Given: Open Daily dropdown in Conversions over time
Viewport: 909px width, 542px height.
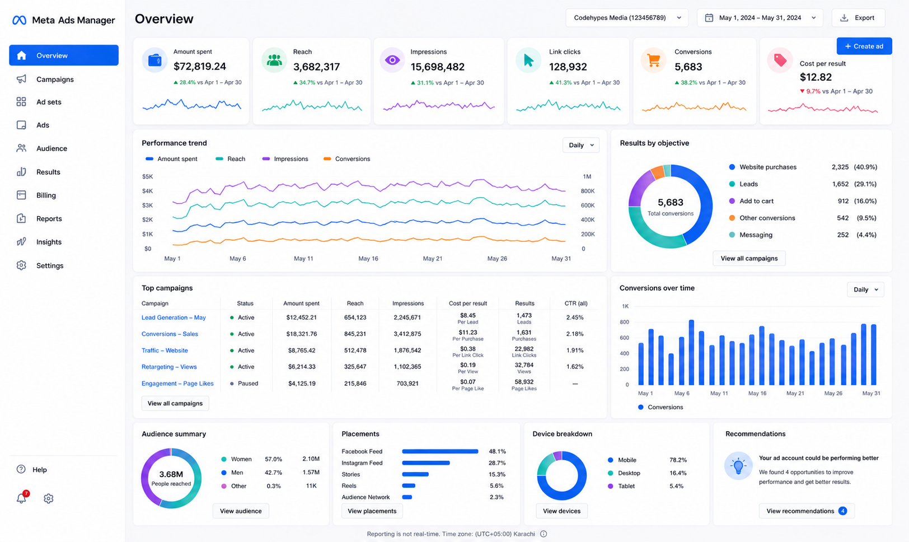Looking at the screenshot, I should click(x=865, y=289).
